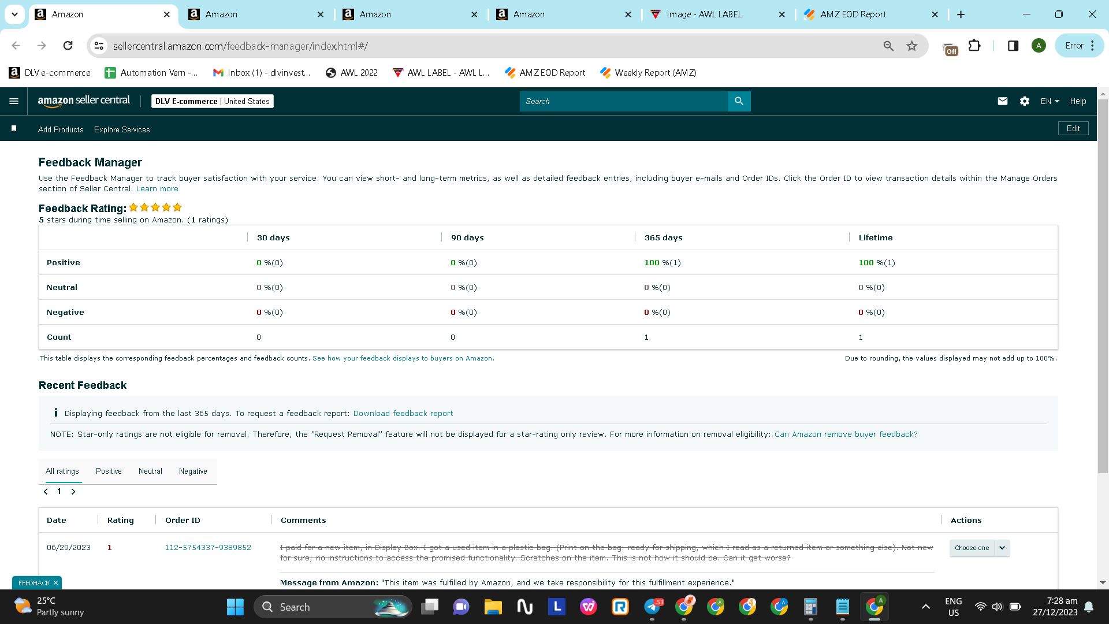
Task: Open the Inbox (1) Gmail bookmark
Action: [x=262, y=73]
